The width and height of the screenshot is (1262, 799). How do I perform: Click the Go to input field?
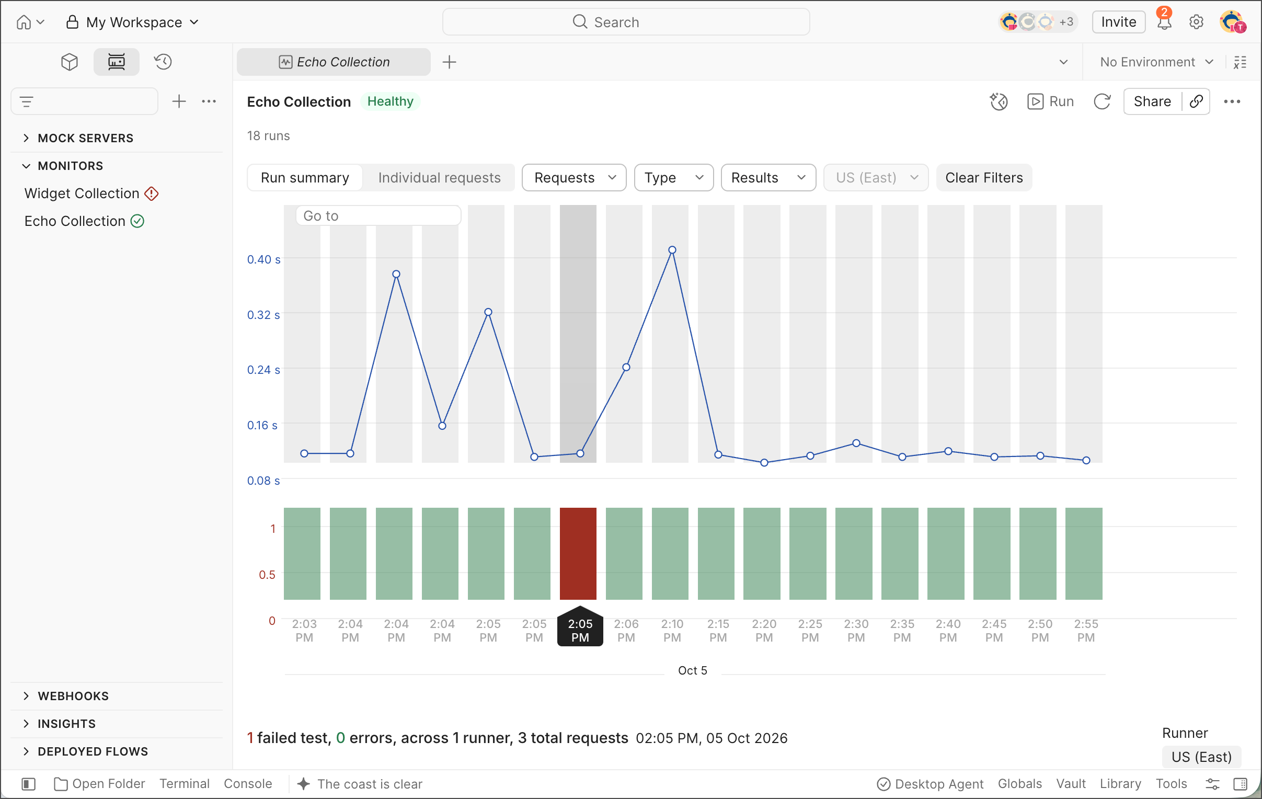click(378, 215)
